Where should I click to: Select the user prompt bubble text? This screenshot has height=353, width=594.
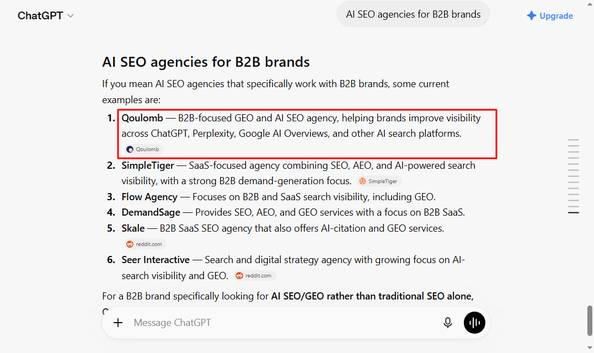[413, 14]
